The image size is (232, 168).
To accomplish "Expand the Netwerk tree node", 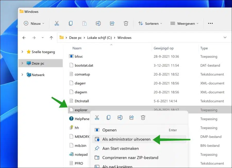I will 22,75.
